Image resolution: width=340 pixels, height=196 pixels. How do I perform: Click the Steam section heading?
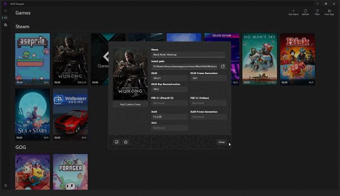pyautogui.click(x=22, y=26)
